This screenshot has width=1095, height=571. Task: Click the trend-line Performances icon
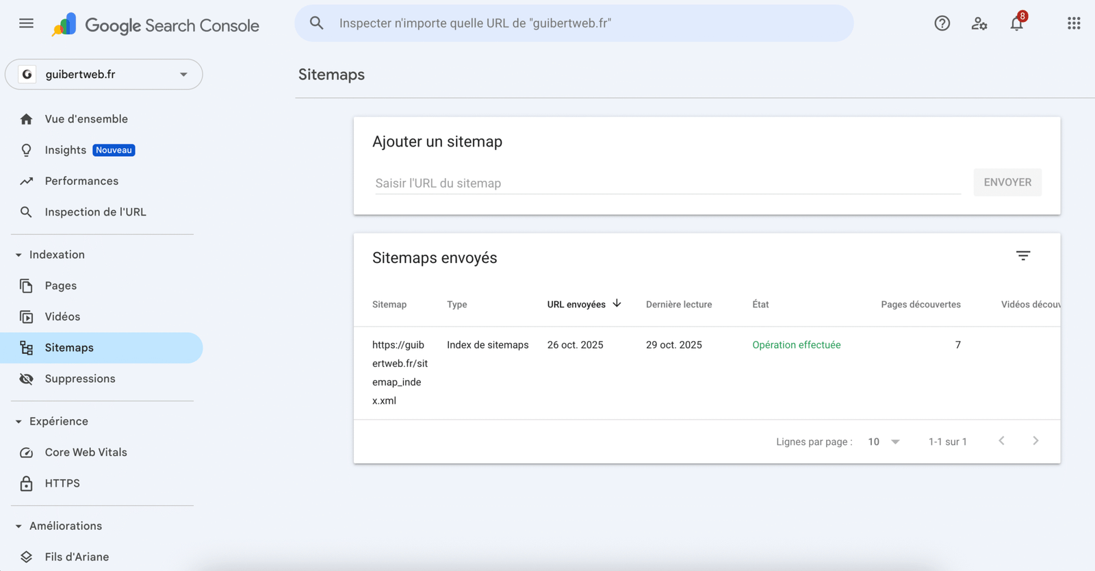[26, 181]
